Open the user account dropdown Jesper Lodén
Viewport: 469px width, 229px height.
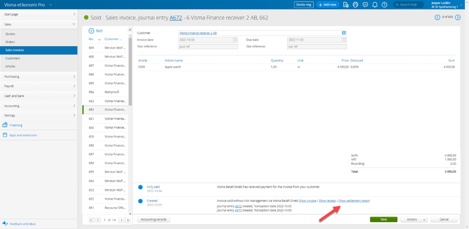coord(444,5)
